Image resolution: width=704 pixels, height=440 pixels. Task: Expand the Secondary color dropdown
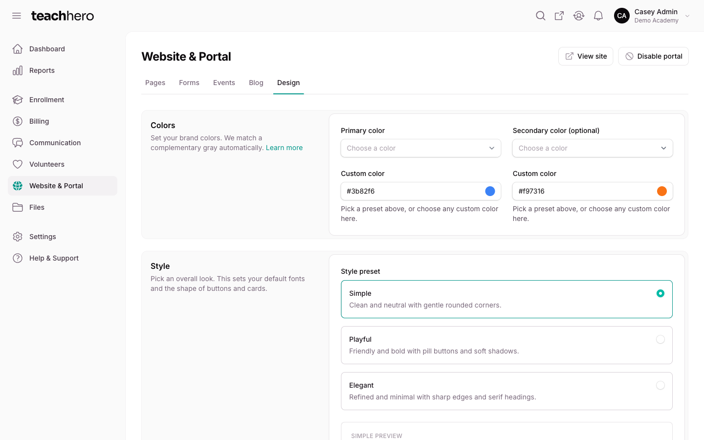593,148
